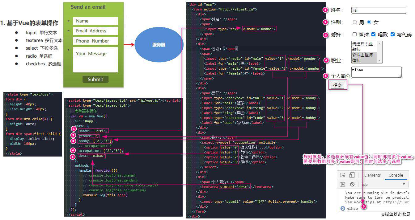
Task: Focus the 姓名 text field containing lisi
Action: [379, 10]
